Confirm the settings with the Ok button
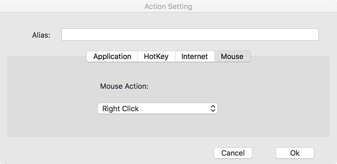The height and width of the screenshot is (164, 337). click(x=295, y=153)
